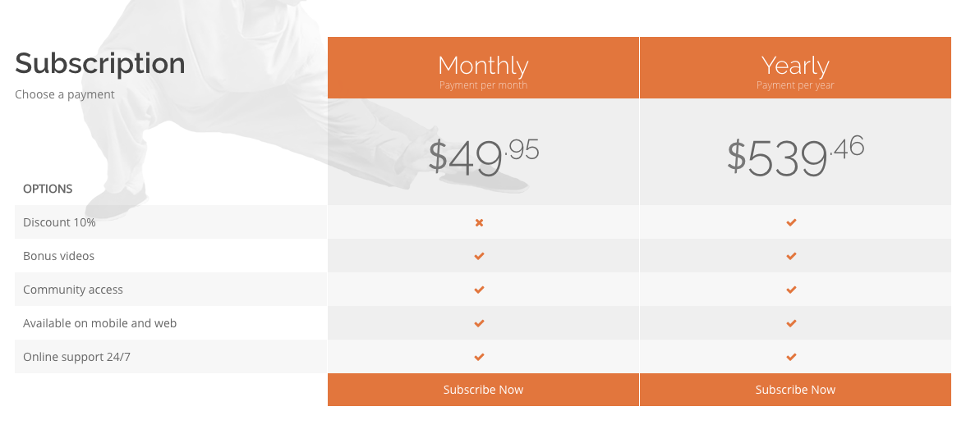Click Monthly Available on mobile checkmark
This screenshot has height=443, width=966.
pos(480,323)
